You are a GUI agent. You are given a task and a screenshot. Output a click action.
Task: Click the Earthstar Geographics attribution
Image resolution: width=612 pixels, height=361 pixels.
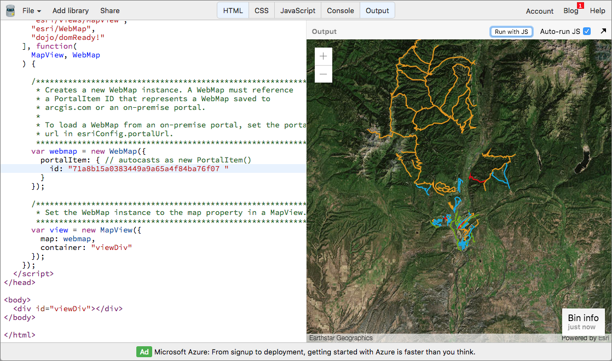pyautogui.click(x=340, y=338)
